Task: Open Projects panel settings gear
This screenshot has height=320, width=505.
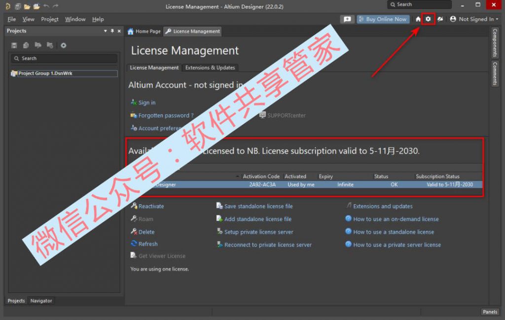Action: pos(64,45)
